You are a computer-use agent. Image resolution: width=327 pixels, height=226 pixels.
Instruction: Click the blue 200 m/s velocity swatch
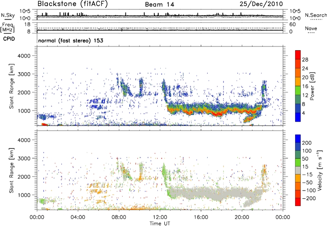click(298, 139)
